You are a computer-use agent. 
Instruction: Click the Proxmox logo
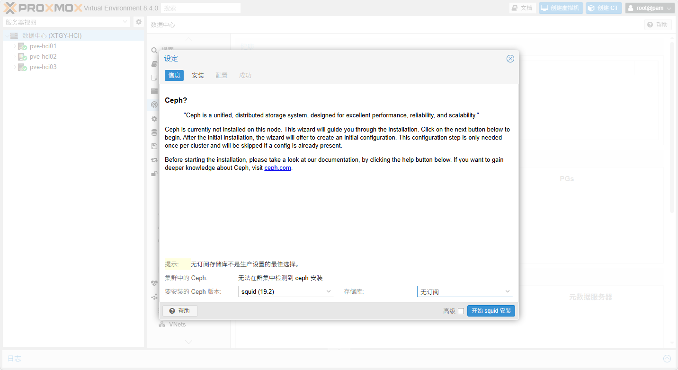click(43, 8)
